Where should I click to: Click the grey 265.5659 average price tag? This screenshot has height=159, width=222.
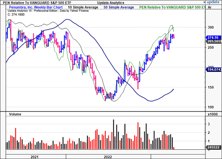tap(214, 41)
